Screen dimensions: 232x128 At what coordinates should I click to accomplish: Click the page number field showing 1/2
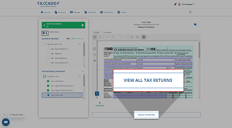[x=121, y=37]
